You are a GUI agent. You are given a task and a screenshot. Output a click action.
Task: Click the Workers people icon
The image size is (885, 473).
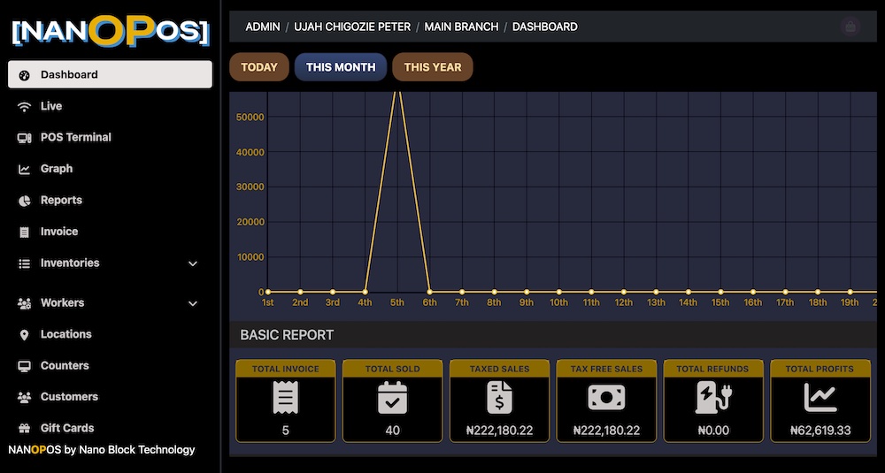pos(24,303)
